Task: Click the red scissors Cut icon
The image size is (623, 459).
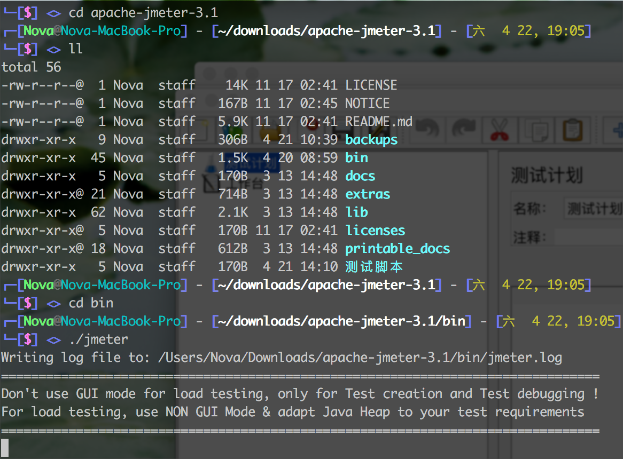Action: (x=500, y=130)
